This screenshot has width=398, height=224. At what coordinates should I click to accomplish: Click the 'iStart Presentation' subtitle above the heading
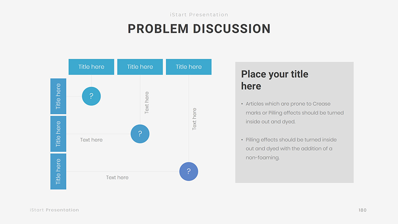tap(199, 15)
